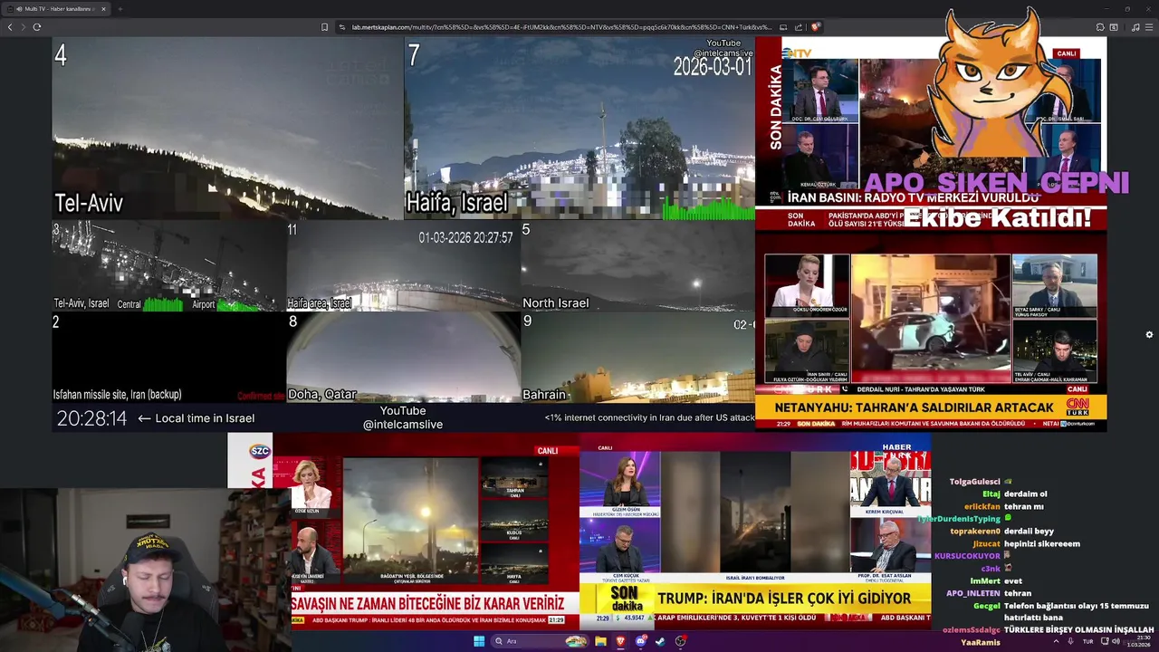
Task: Open OBS Studio from the taskbar
Action: pyautogui.click(x=680, y=641)
